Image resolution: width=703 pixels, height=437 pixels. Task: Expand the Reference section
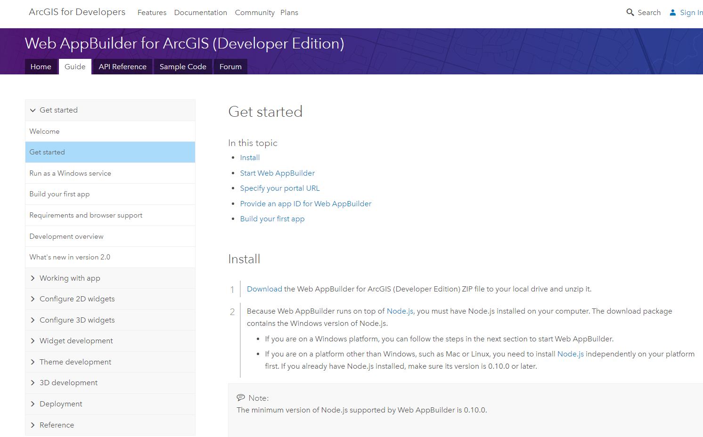[110, 425]
